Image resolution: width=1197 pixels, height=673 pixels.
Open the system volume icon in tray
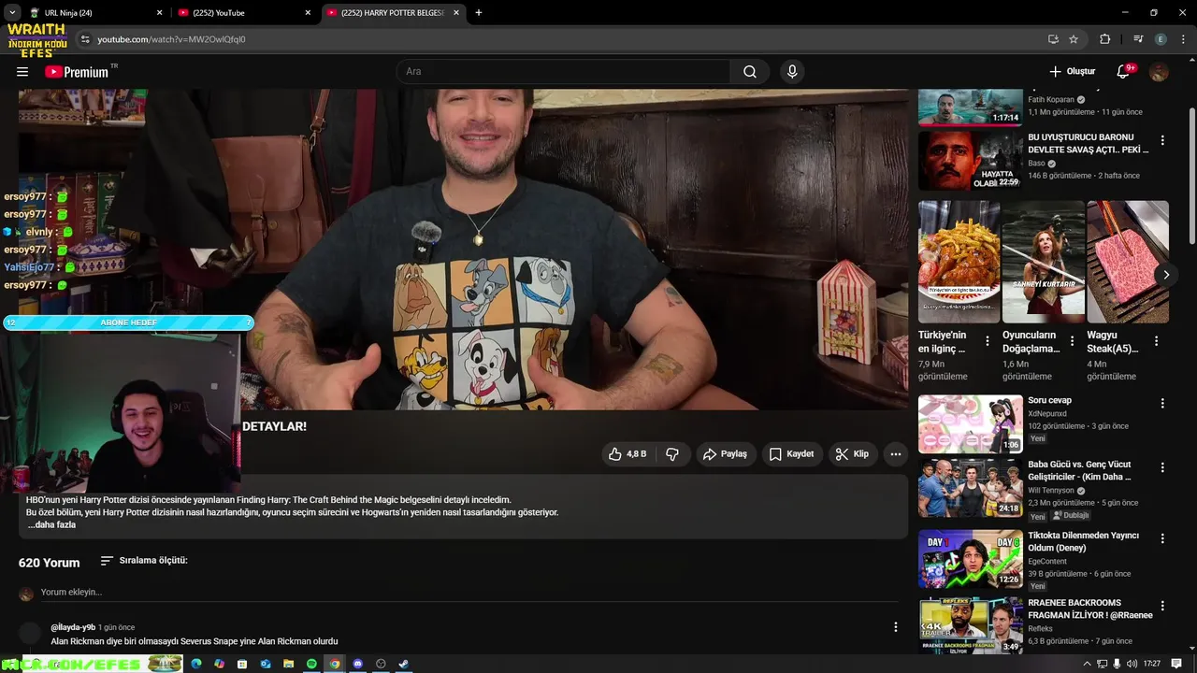[x=1132, y=664]
